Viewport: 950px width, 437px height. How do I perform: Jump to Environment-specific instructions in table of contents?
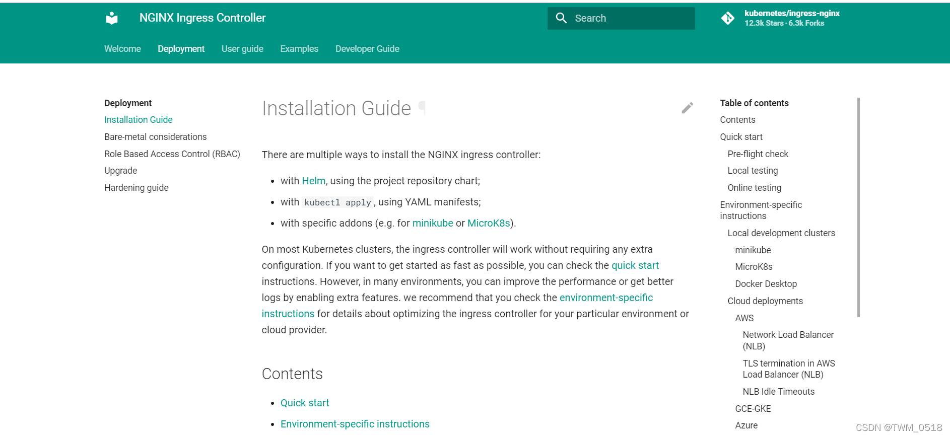tap(761, 210)
